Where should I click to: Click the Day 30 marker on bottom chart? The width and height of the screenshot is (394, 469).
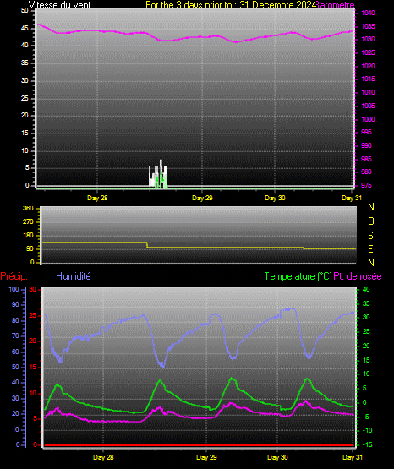tap(277, 457)
